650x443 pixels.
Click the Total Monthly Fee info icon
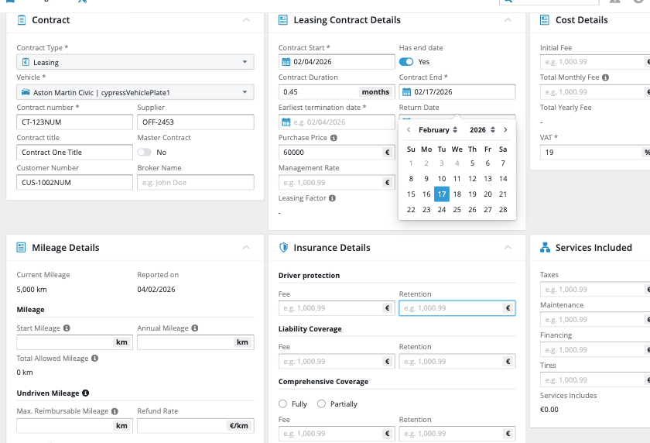[605, 77]
